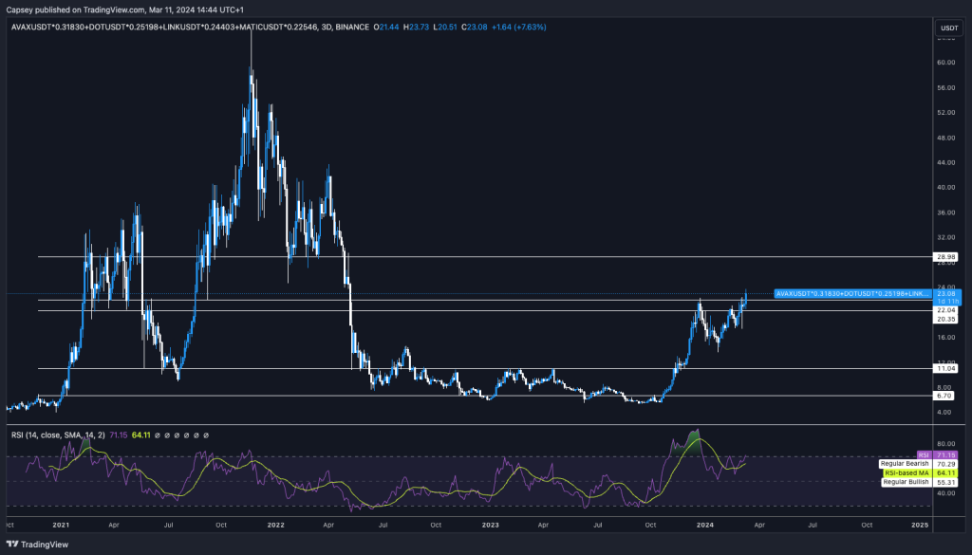972x555 pixels.
Task: Click the open value O21.44
Action: [x=386, y=28]
